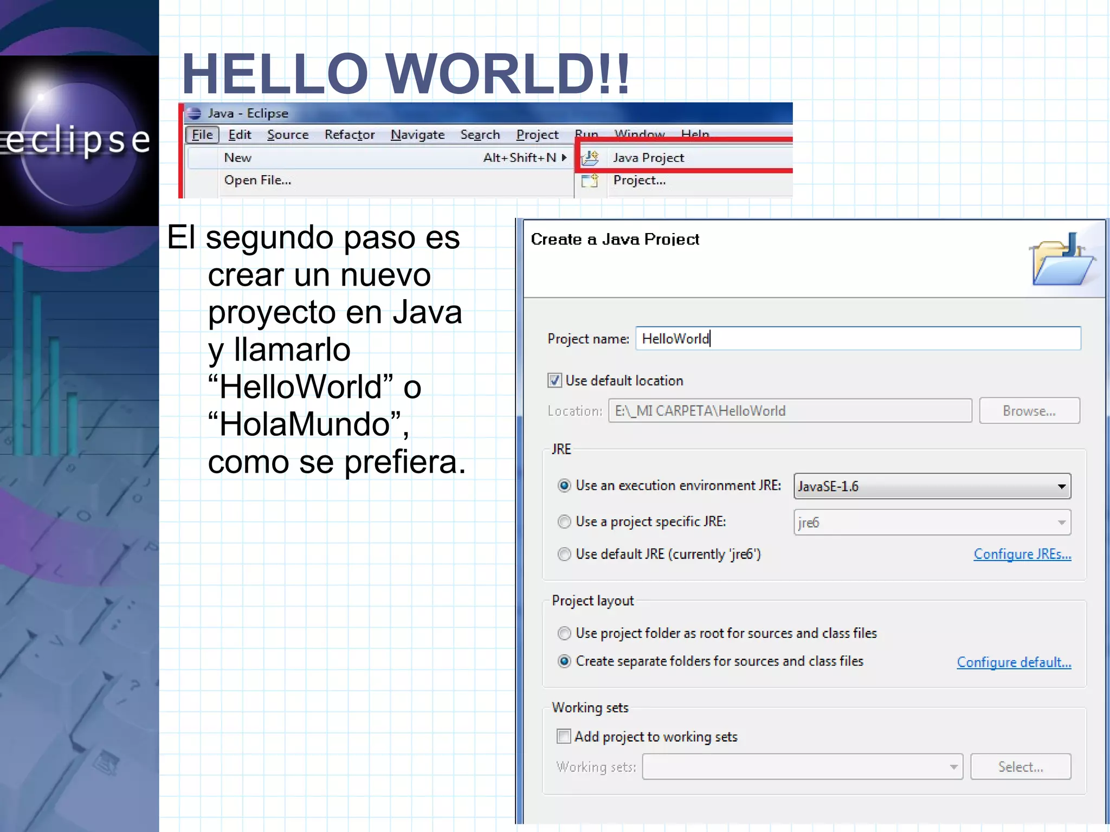Viewport: 1110px width, 832px height.
Task: Click the Java Project wizard icon
Action: (x=590, y=158)
